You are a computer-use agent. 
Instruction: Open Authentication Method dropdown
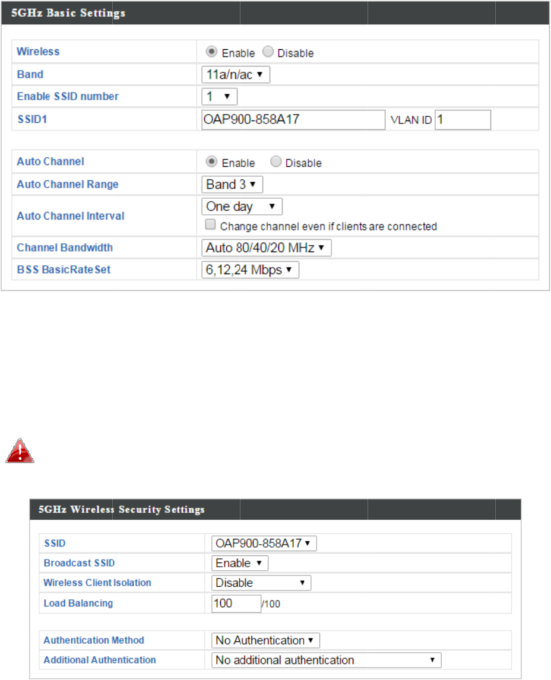(x=265, y=640)
